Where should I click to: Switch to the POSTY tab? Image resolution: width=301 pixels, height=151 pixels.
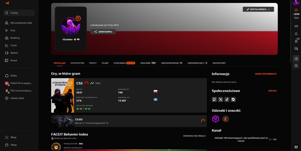point(93,63)
